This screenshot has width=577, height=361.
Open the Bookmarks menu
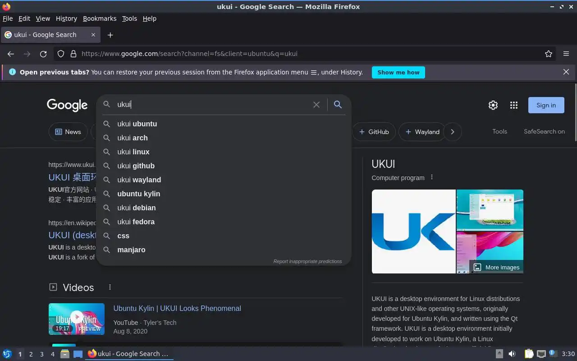100,19
